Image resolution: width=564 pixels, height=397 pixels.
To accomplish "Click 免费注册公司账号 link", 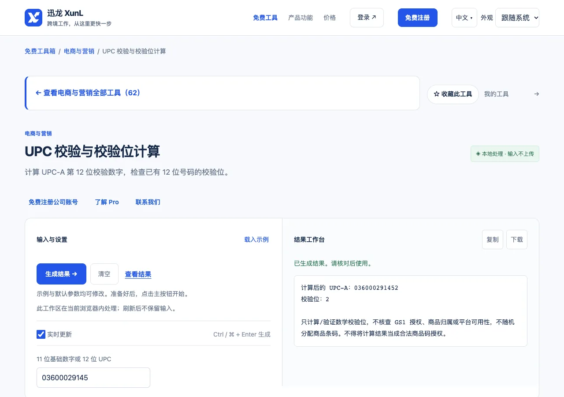I will (53, 202).
